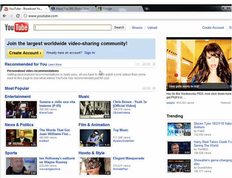The width and height of the screenshot is (232, 178).
Task: Click the browser Back arrow
Action: coord(4,16)
